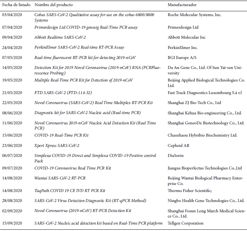Click COVID-19 Real-Time PCR Kit
The width and height of the screenshot is (247, 231).
pos(61,135)
